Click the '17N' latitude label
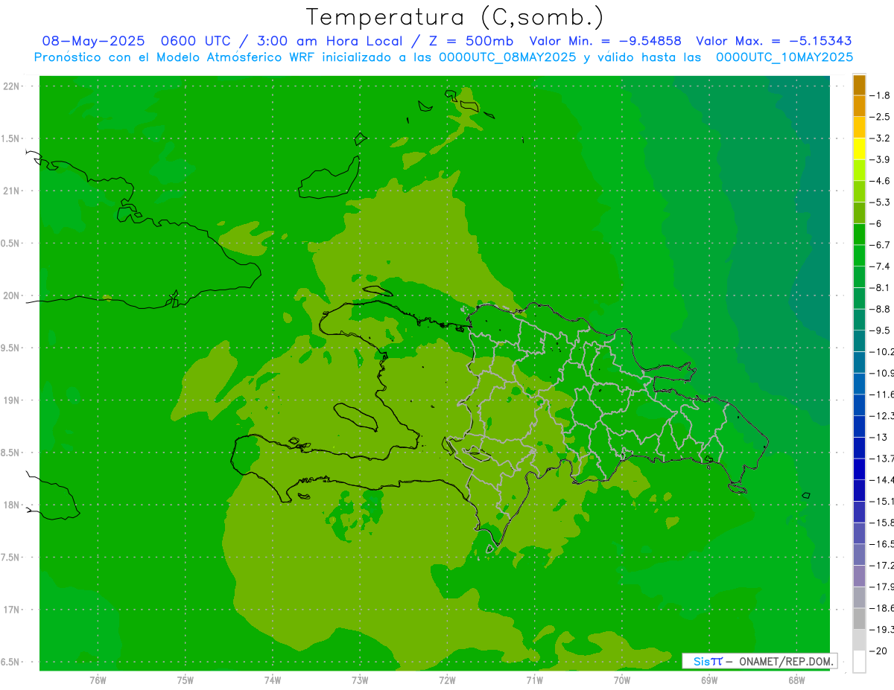This screenshot has width=894, height=690. pos(10,610)
